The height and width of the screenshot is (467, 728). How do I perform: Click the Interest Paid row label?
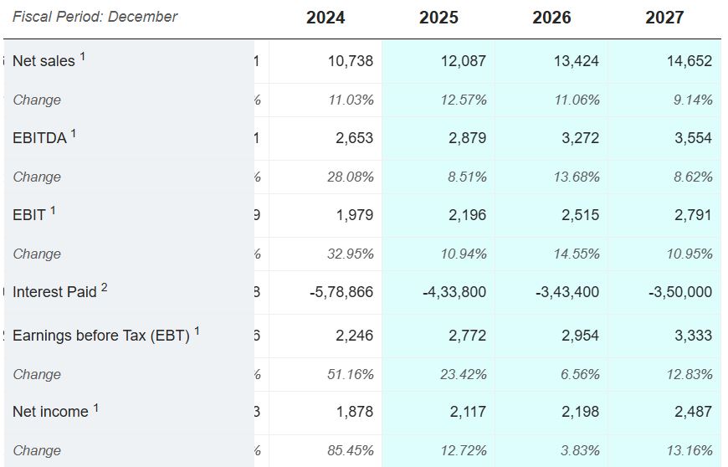point(54,292)
